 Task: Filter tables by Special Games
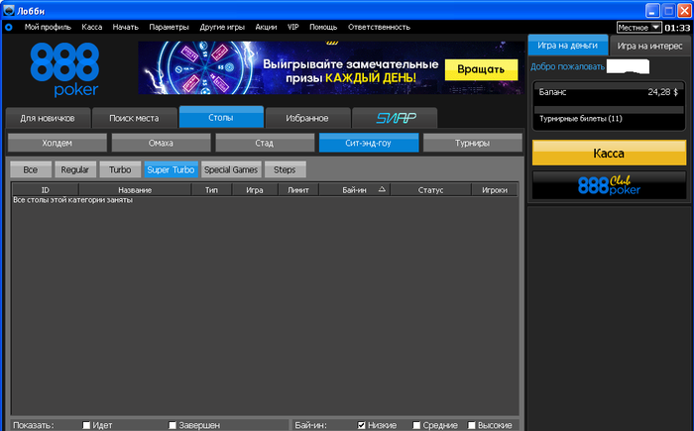pyautogui.click(x=231, y=169)
